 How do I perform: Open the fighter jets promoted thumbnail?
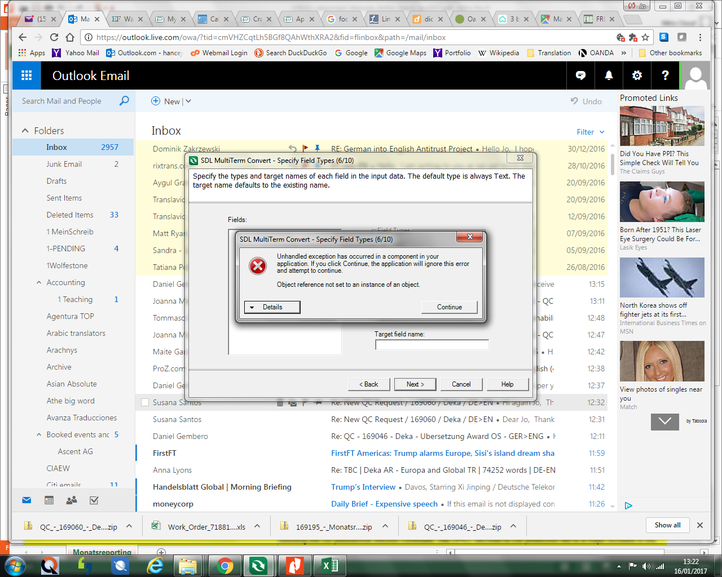pos(662,278)
